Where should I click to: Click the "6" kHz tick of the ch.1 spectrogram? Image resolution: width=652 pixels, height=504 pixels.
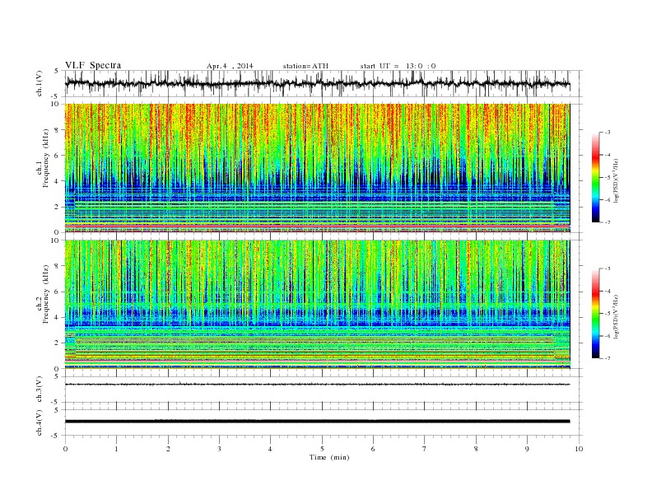coord(57,156)
